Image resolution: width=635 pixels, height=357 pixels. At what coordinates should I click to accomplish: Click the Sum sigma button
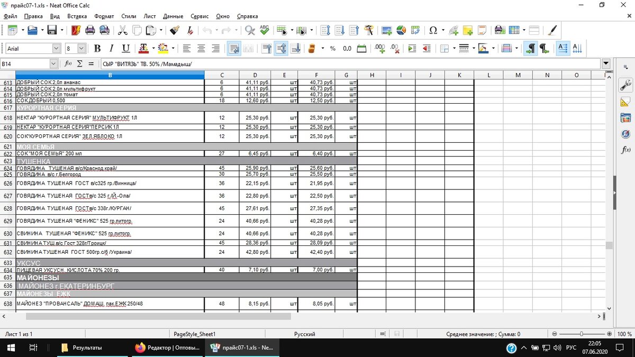click(x=80, y=63)
